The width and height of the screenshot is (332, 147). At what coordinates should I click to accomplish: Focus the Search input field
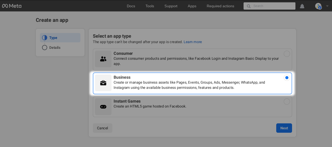[x=269, y=6]
